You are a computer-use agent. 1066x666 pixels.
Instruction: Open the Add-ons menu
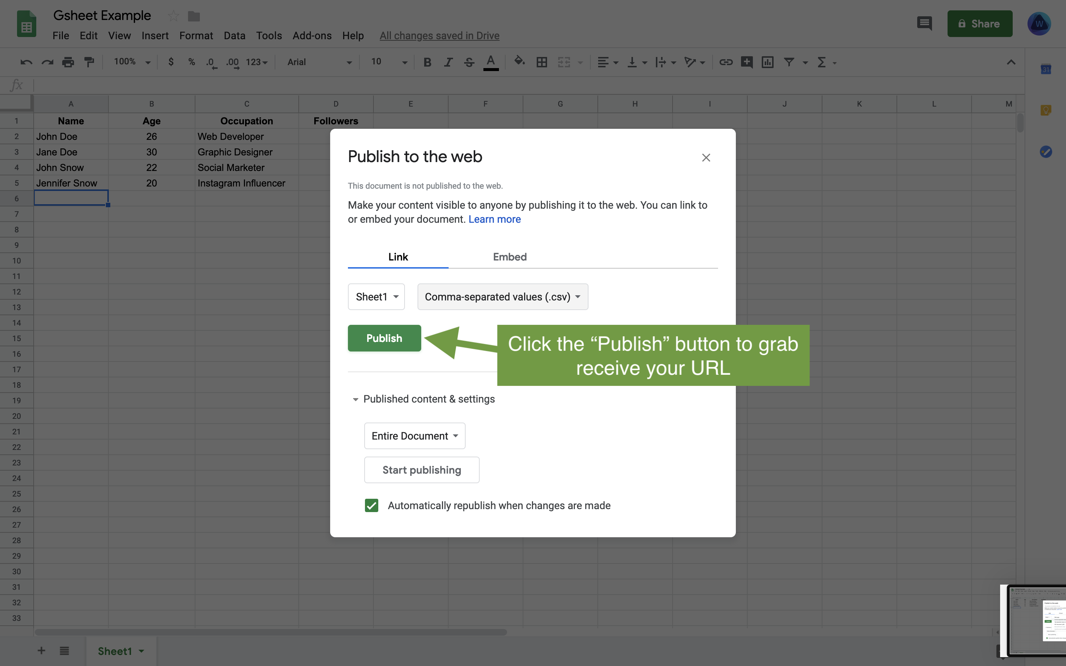[x=312, y=36]
